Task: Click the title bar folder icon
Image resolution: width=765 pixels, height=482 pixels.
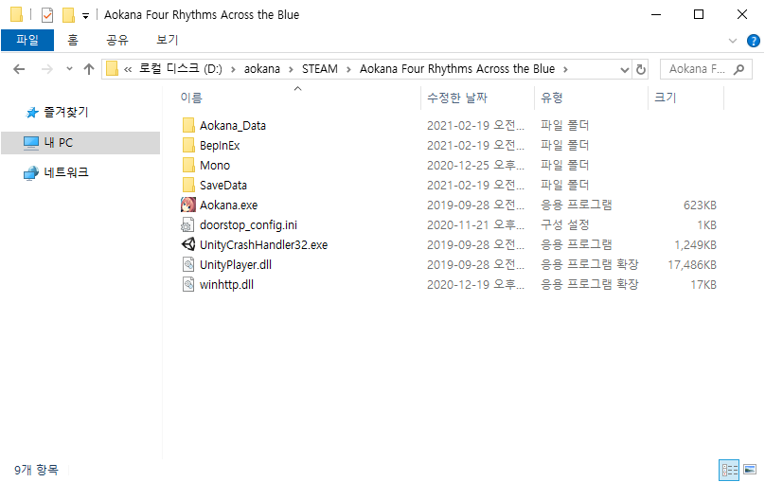Action: point(17,14)
